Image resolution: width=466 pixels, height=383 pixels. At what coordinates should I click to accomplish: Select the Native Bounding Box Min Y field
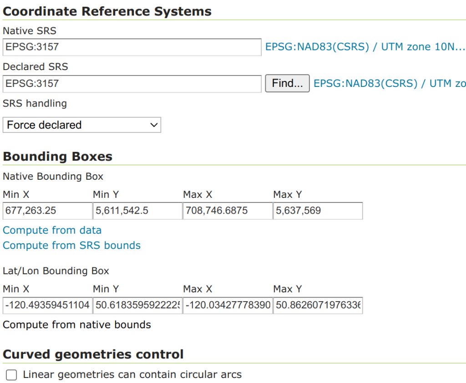[137, 211]
